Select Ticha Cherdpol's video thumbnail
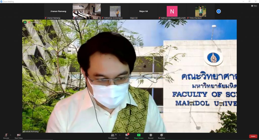Image resolution: width=259 pixels, height=140 pixels. [200, 11]
